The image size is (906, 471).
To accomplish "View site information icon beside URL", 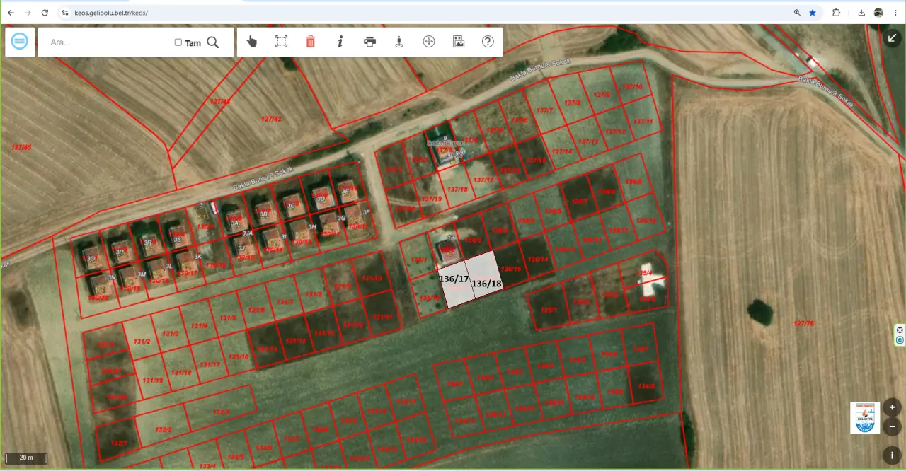I will click(64, 13).
